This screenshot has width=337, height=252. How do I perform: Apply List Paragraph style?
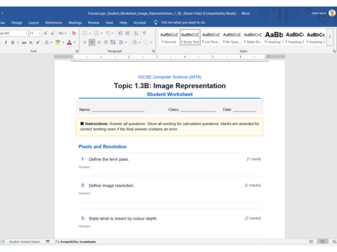(x=211, y=38)
